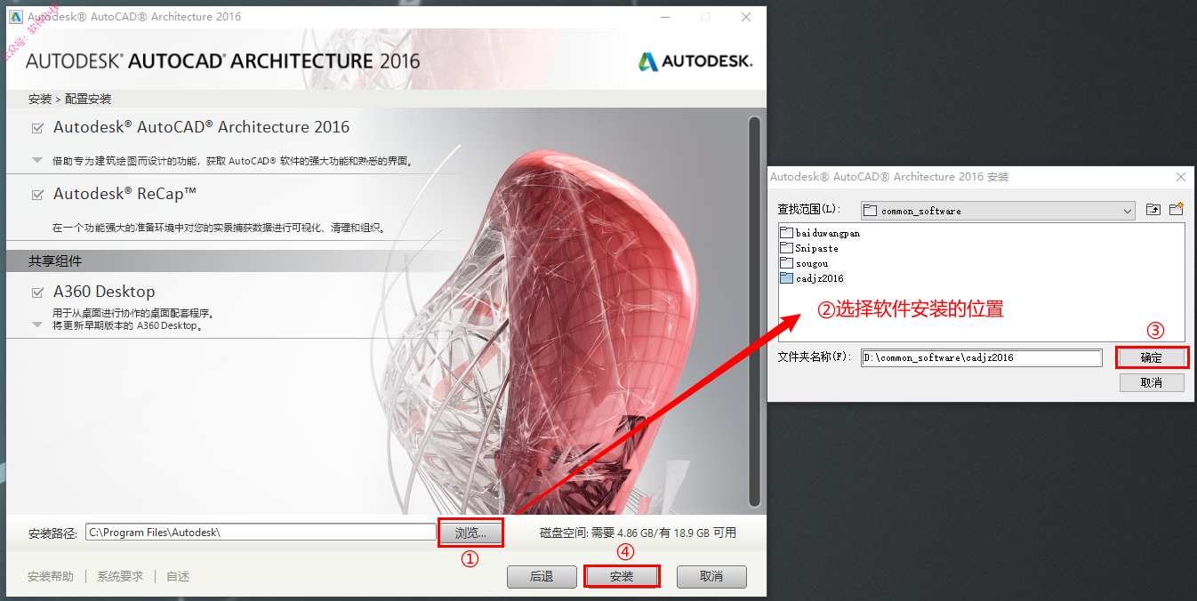The width and height of the screenshot is (1197, 601).
Task: Click the create new folder icon
Action: tap(1177, 210)
